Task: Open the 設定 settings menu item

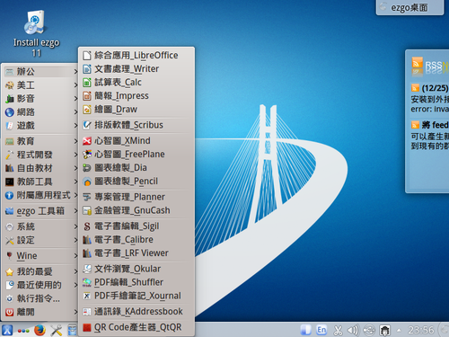Action: [x=40, y=240]
